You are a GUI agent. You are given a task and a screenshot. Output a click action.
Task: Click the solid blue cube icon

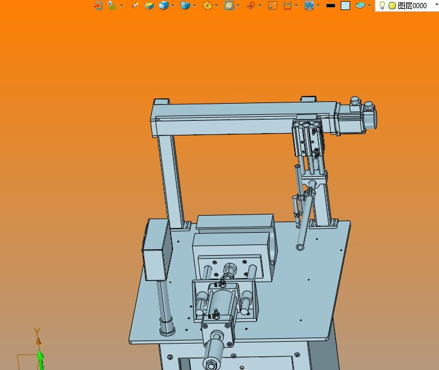coord(164,6)
